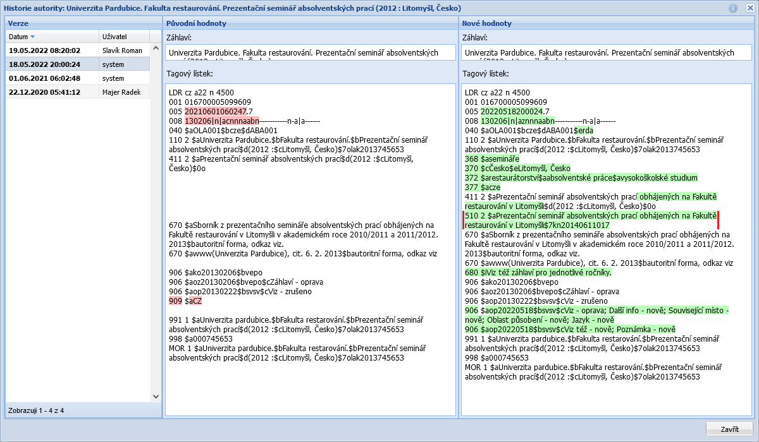The width and height of the screenshot is (759, 442).
Task: Open version dated 01.06.2021 06:02:48
Action: click(x=44, y=78)
